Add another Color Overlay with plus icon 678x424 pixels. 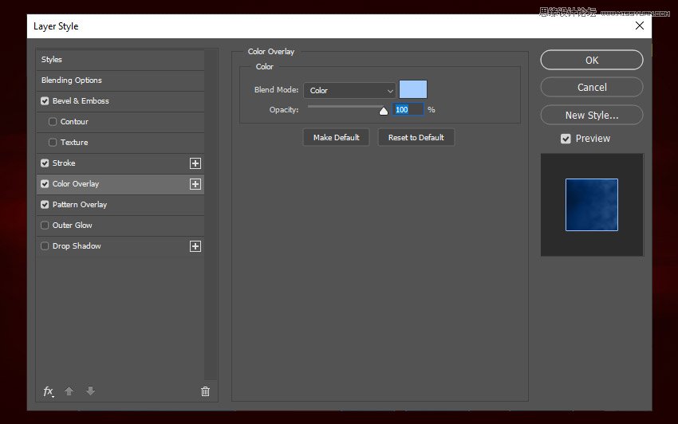click(195, 184)
